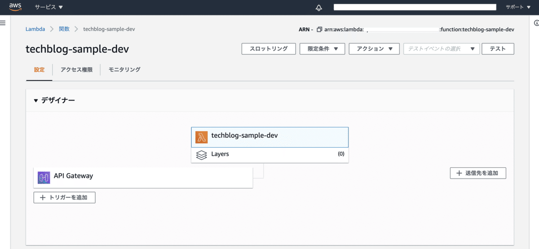The image size is (539, 249).
Task: Open the サービス dropdown menu
Action: [x=49, y=7]
